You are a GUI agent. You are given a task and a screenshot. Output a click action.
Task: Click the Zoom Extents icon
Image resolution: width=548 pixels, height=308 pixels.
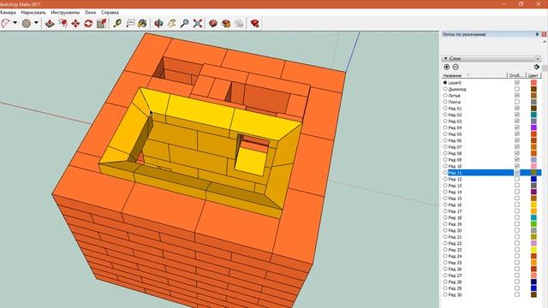pos(198,23)
